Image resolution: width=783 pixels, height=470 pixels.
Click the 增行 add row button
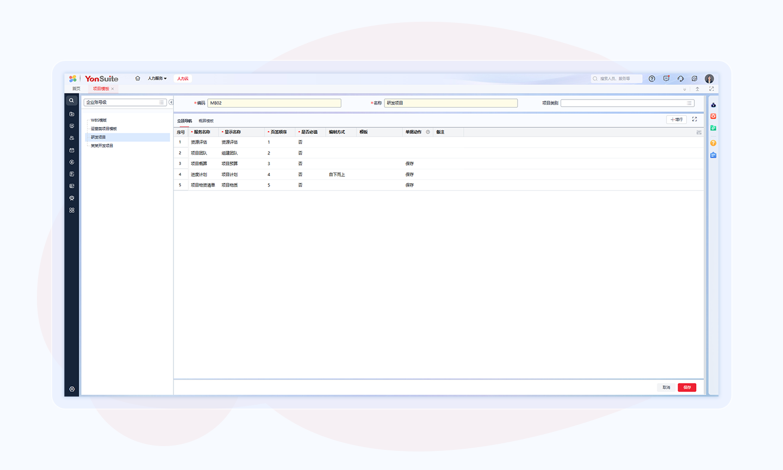676,119
